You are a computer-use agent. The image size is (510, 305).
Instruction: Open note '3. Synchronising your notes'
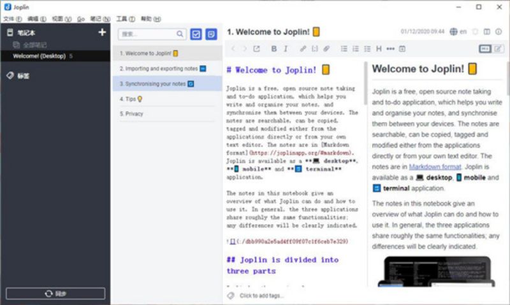168,84
